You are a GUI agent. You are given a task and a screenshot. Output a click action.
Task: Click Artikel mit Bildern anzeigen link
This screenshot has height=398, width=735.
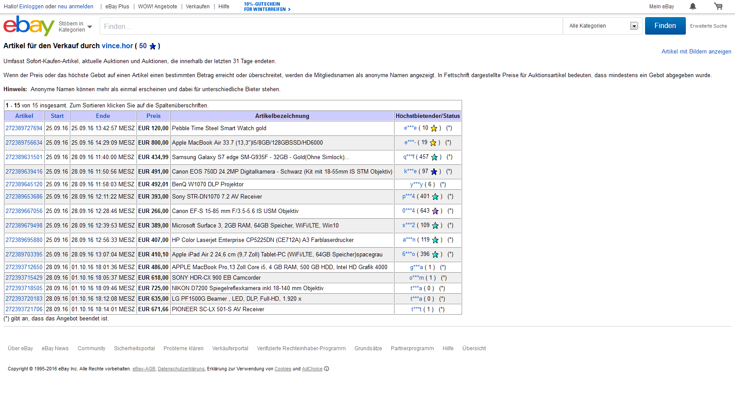tap(696, 52)
